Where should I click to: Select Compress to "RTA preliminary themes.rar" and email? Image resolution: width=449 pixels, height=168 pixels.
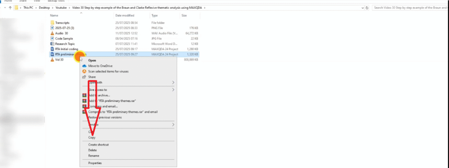[x=123, y=112]
